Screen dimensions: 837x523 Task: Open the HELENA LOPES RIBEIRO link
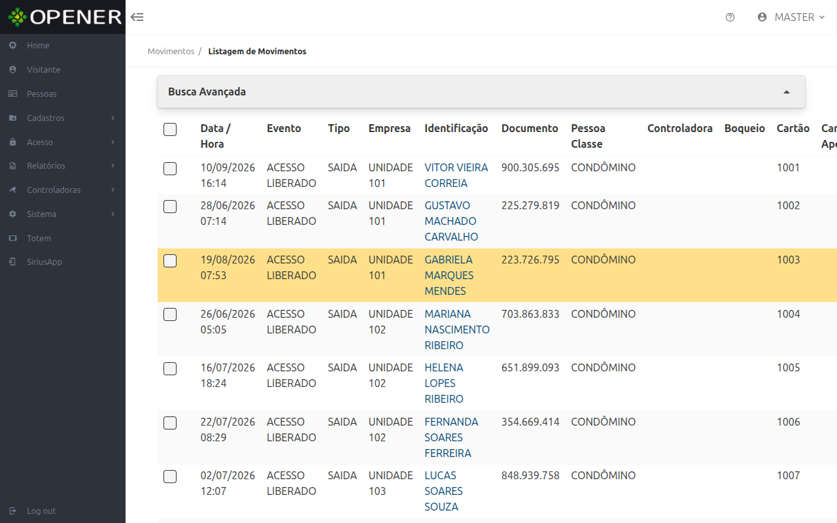(x=444, y=383)
